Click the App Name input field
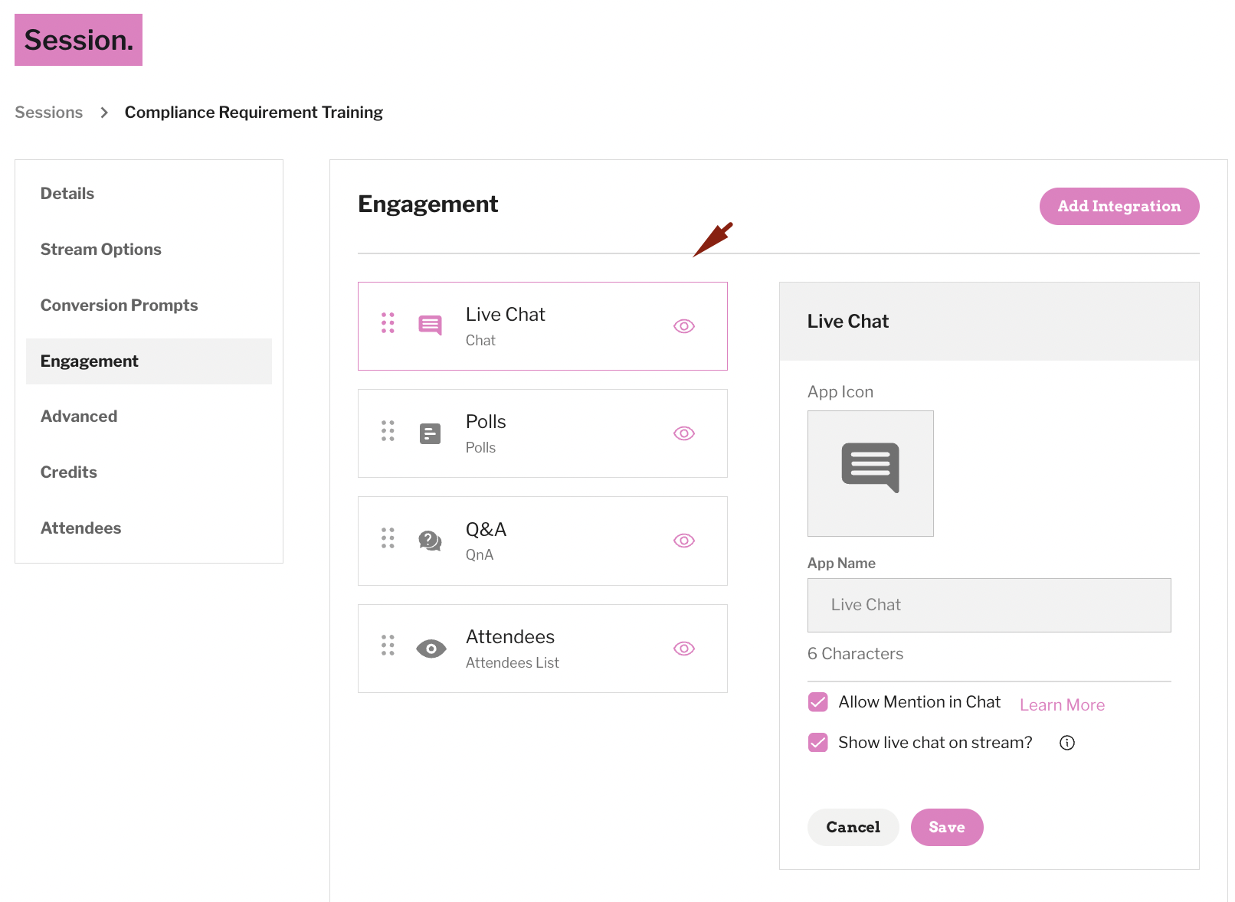The image size is (1235, 902). point(989,605)
